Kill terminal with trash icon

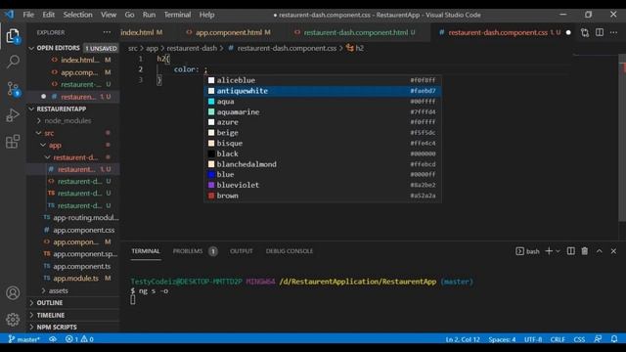click(x=585, y=251)
